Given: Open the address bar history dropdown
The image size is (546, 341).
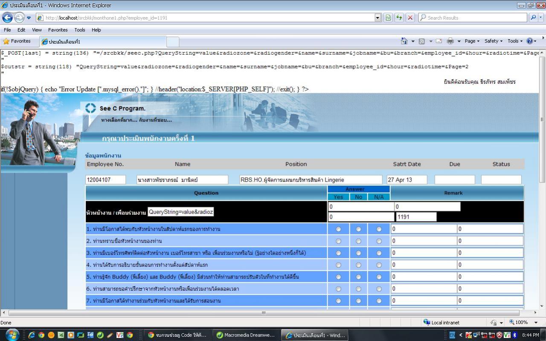Looking at the screenshot, I should (x=378, y=17).
